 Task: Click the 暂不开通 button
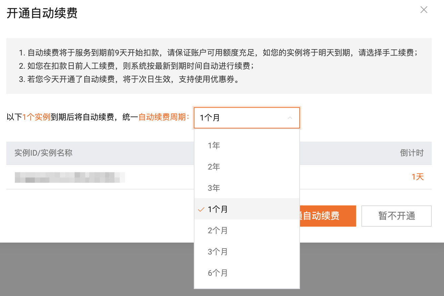[397, 216]
